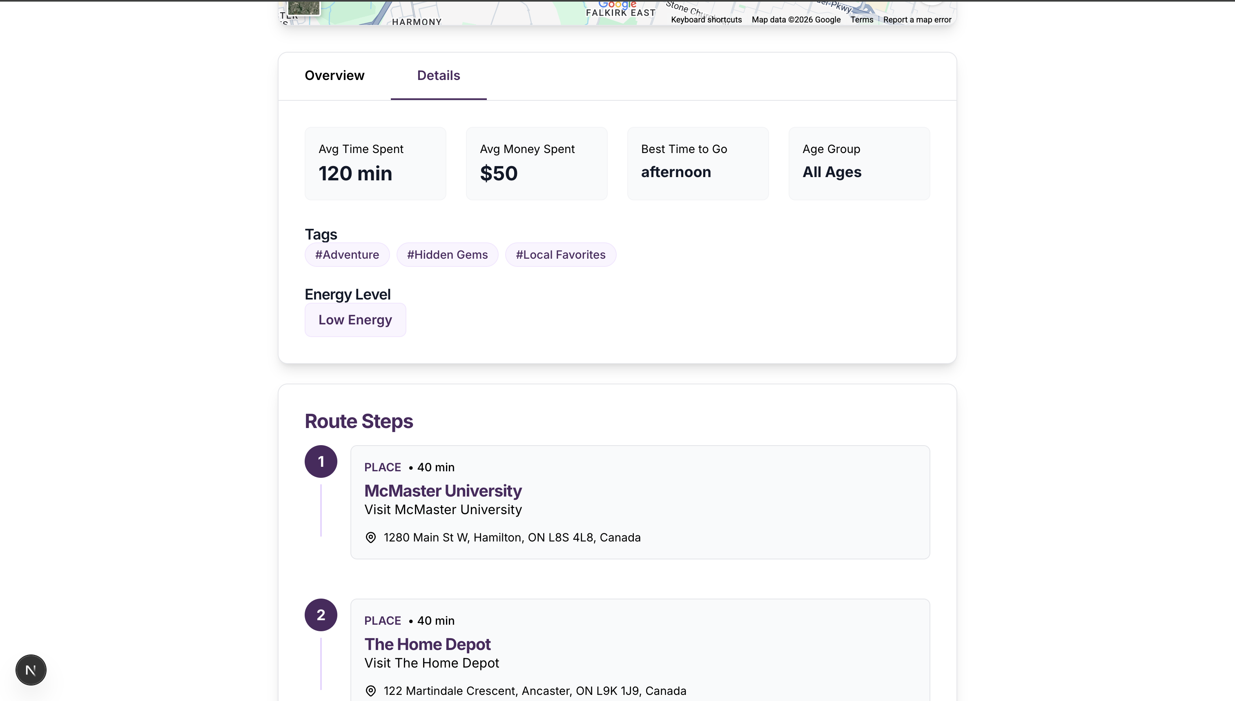
Task: Click the step 2 number circle
Action: (x=321, y=615)
